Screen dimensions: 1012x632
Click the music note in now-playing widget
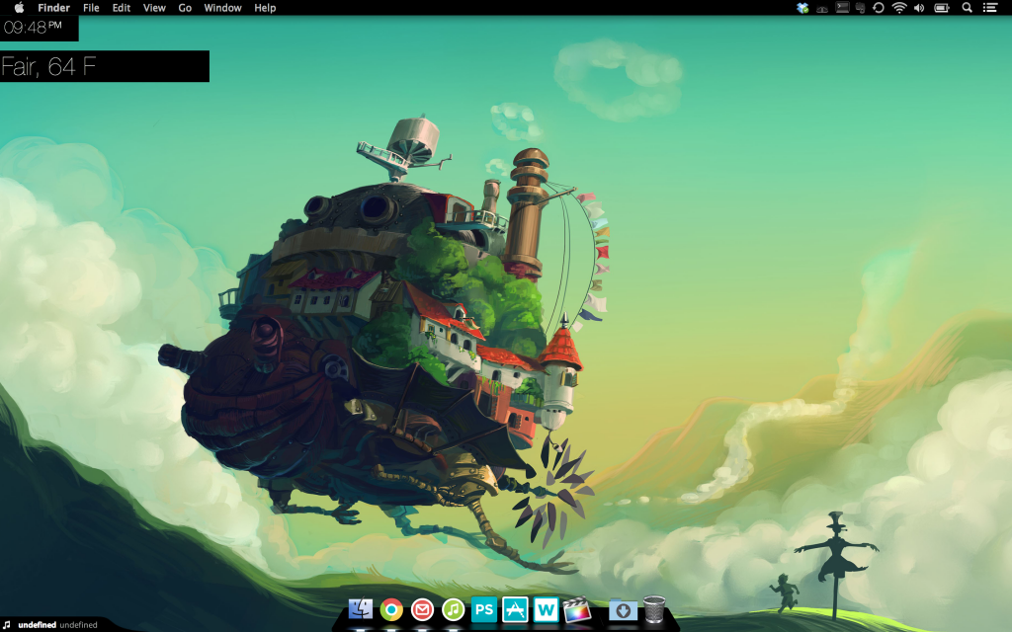pyautogui.click(x=7, y=624)
